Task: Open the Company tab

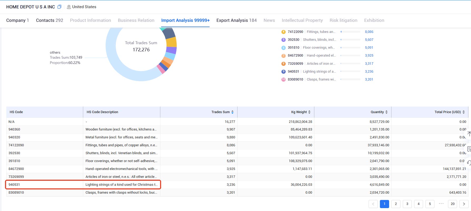Action: 18,20
